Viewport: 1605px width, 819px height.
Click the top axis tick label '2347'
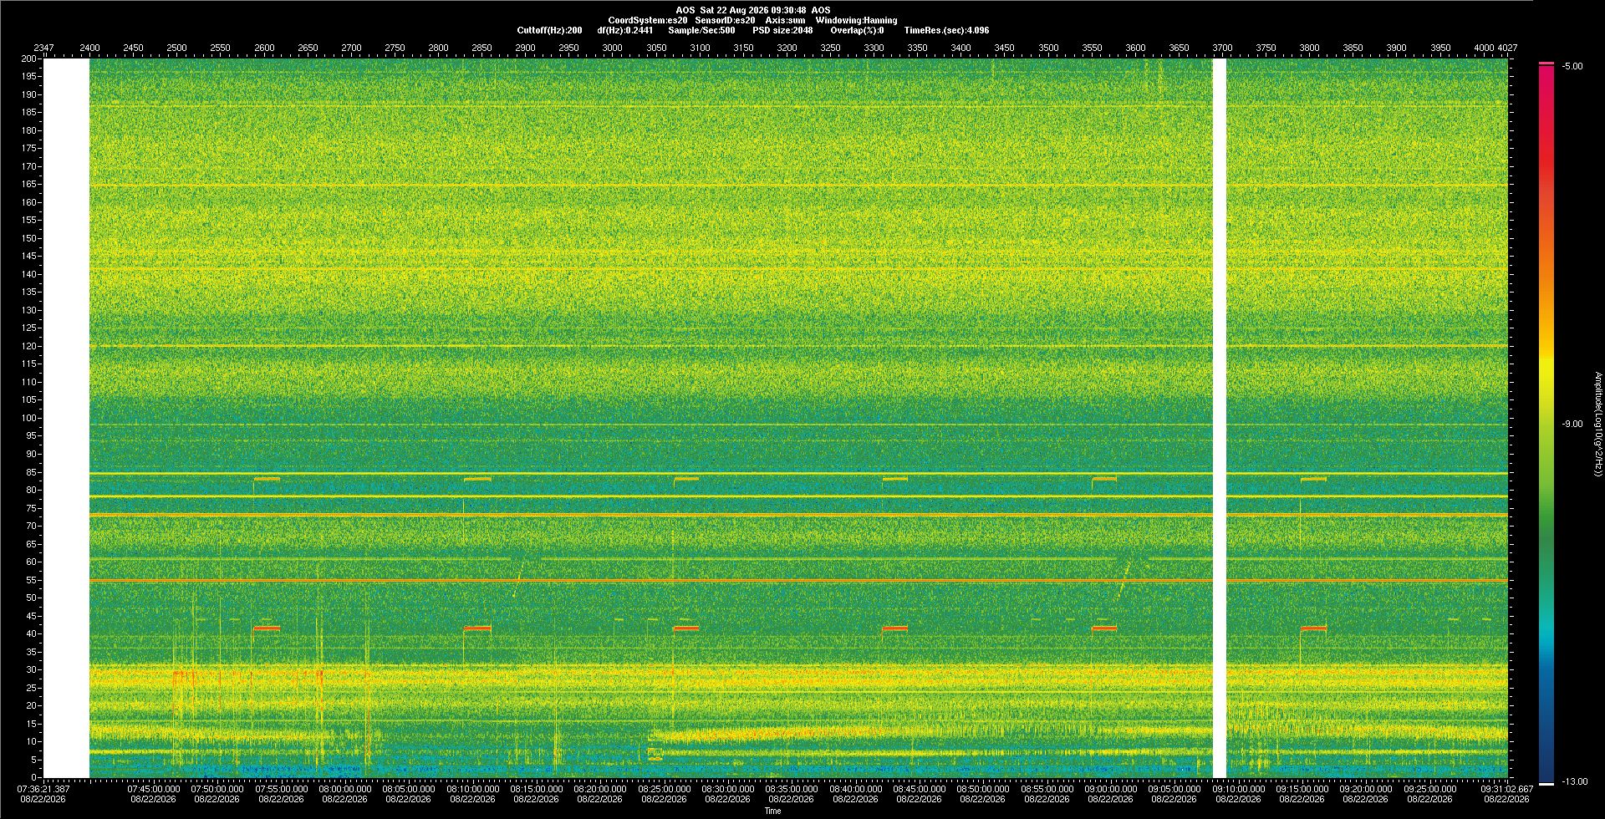[x=43, y=48]
